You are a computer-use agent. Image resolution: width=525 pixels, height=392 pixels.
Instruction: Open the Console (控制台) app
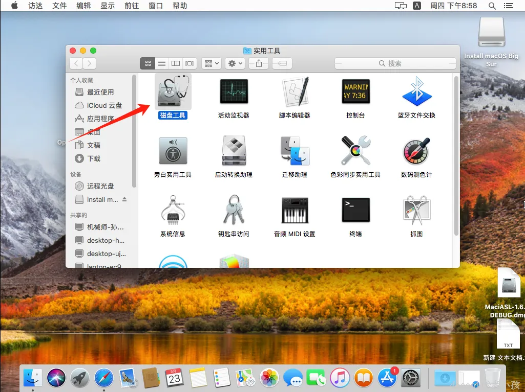pyautogui.click(x=355, y=91)
